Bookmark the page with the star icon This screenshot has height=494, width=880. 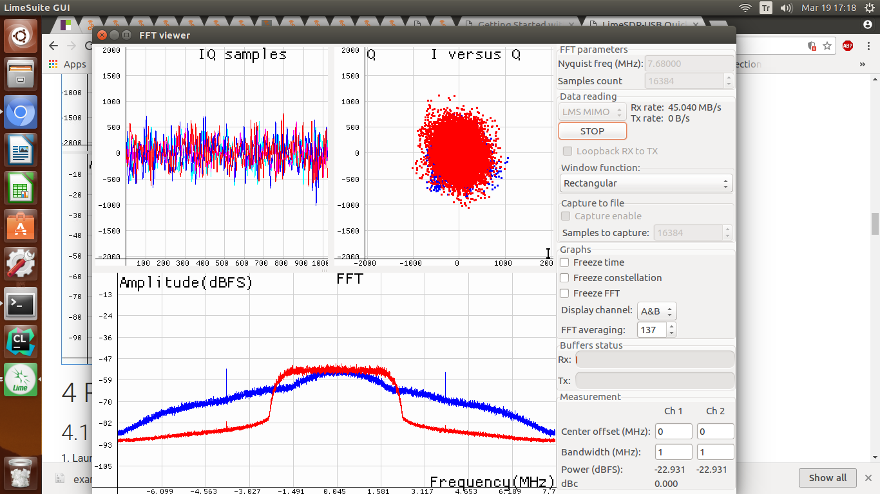(x=827, y=46)
